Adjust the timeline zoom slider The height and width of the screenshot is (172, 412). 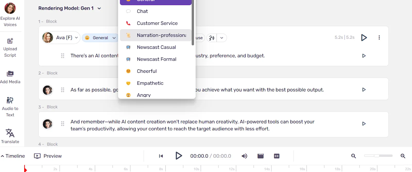378,156
